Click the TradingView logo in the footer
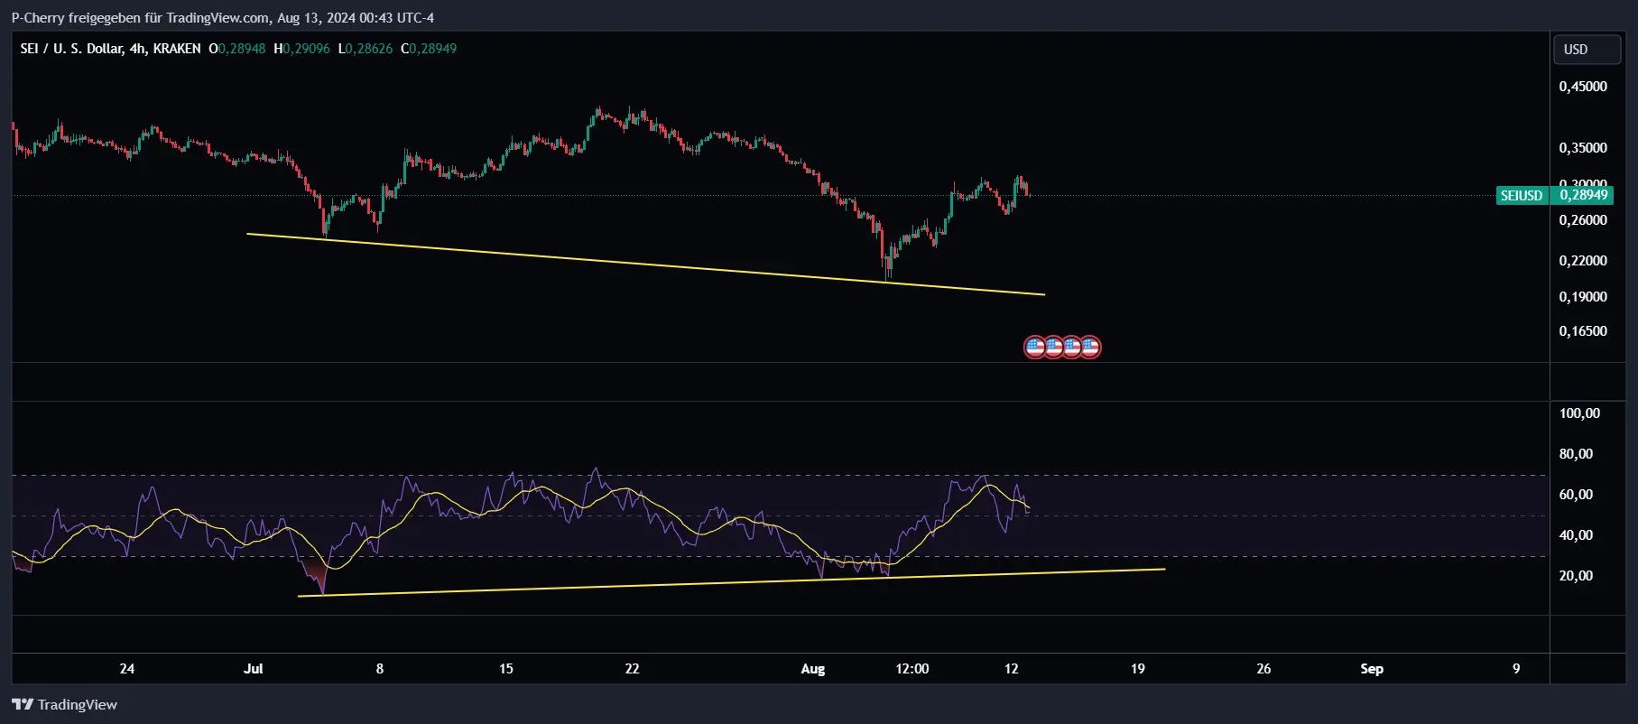Image resolution: width=1638 pixels, height=724 pixels. click(64, 705)
